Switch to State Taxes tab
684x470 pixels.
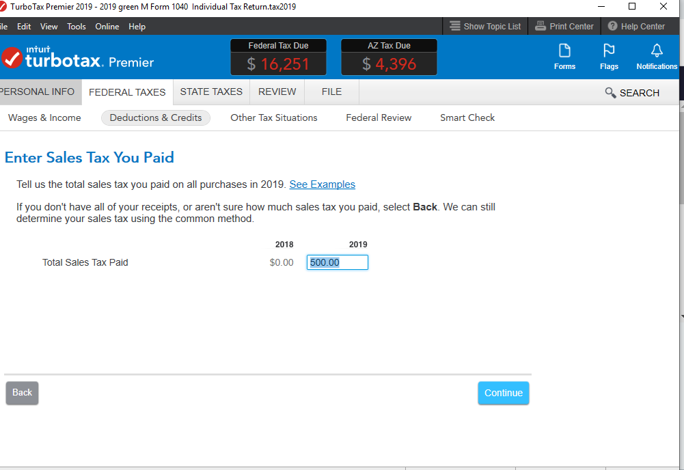pos(211,92)
